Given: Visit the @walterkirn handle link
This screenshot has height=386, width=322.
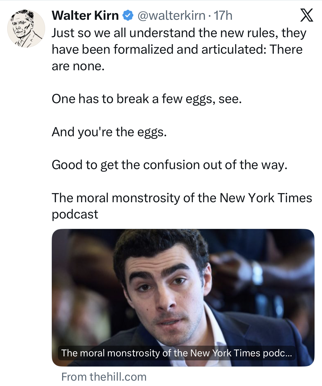Looking at the screenshot, I should point(171,15).
